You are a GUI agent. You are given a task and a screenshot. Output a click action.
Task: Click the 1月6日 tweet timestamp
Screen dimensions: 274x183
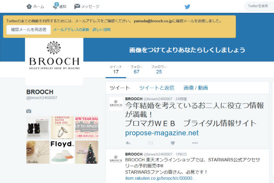click(181, 154)
